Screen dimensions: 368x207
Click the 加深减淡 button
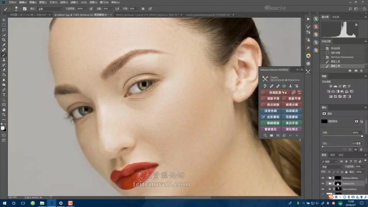(292, 111)
